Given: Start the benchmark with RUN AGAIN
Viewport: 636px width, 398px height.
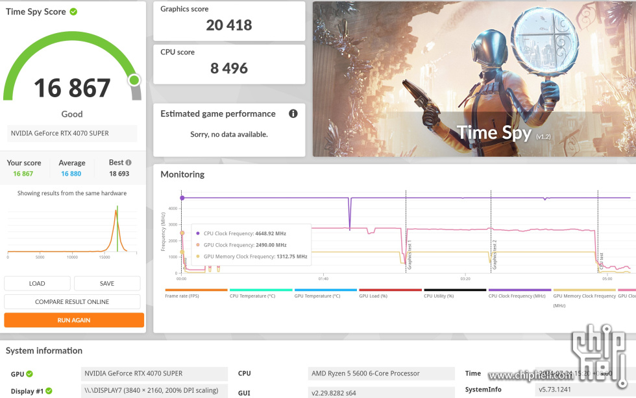Looking at the screenshot, I should (74, 320).
